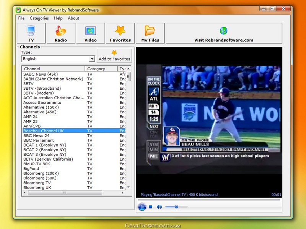This screenshot has width=306, height=229.
Task: Select Access Sacramento channel
Action: (74, 102)
